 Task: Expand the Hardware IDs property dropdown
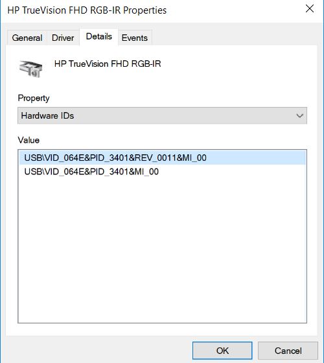pyautogui.click(x=162, y=115)
